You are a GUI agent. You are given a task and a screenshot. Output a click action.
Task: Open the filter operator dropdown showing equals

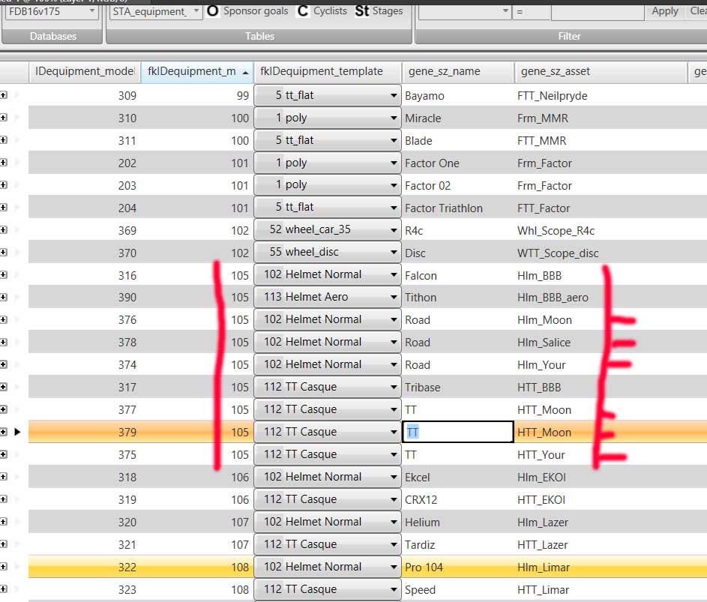[x=531, y=11]
